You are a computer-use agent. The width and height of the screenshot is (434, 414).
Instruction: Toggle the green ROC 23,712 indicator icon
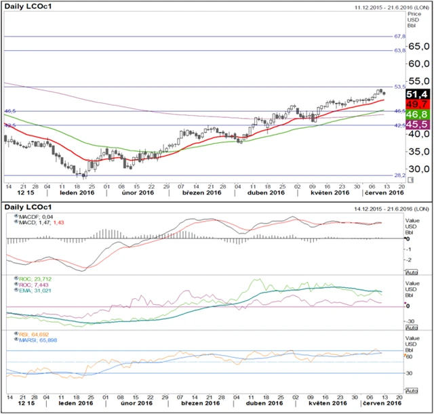[x=17, y=278]
